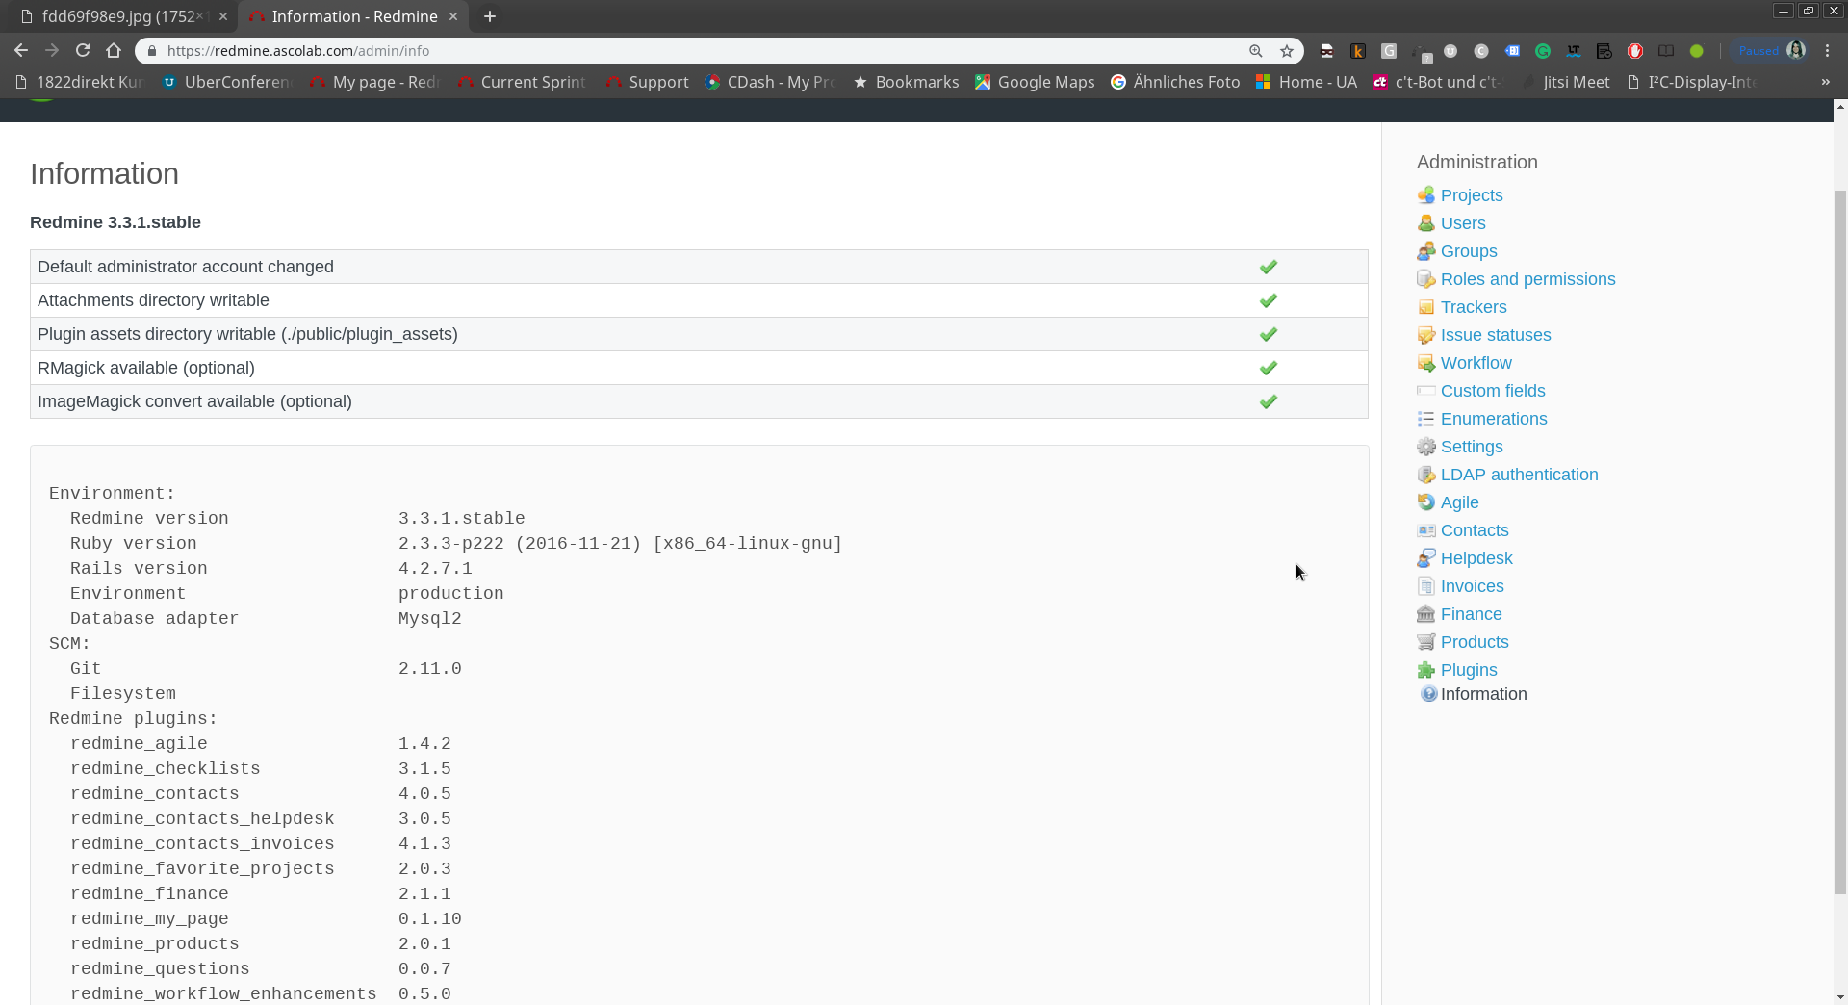Click the Helpdesk icon
The image size is (1848, 1005).
point(1425,558)
